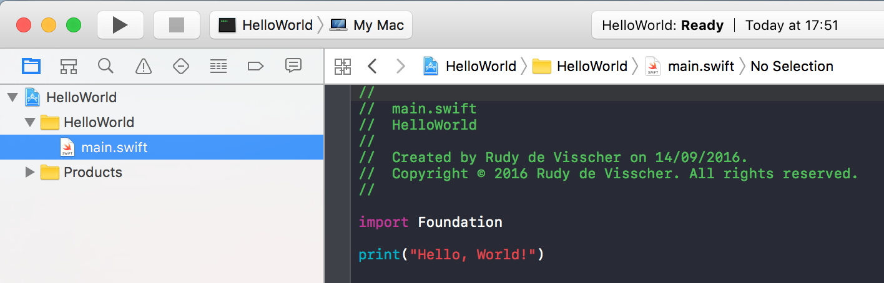The image size is (884, 283).
Task: Expand the Products folder
Action: [29, 172]
